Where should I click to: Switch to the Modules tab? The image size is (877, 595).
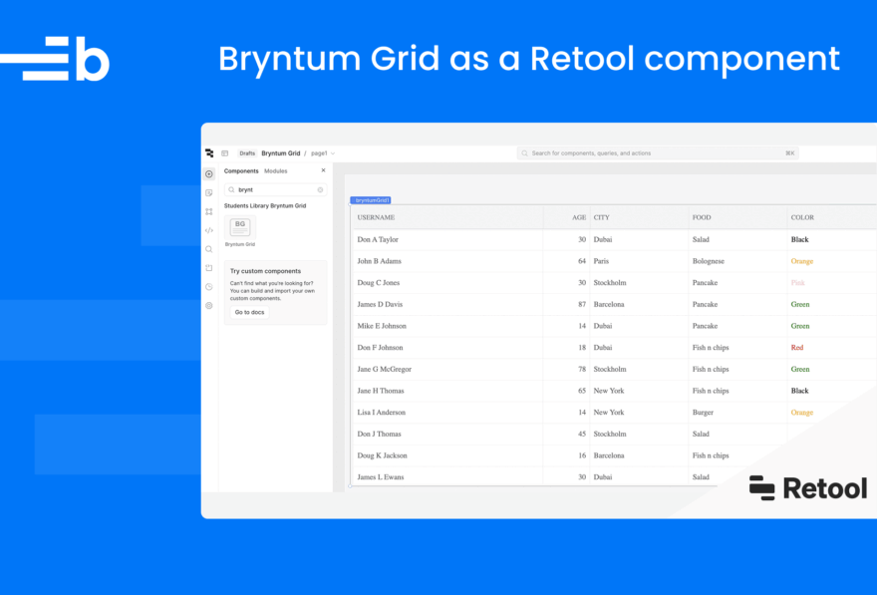[275, 169]
